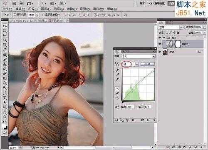Select the Lasso tool
The image size is (208, 150).
click(5, 35)
